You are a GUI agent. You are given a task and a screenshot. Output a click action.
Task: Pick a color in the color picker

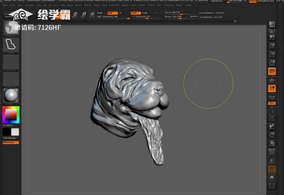click(11, 115)
